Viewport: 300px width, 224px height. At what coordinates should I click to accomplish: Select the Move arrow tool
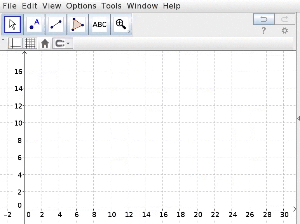[12, 24]
